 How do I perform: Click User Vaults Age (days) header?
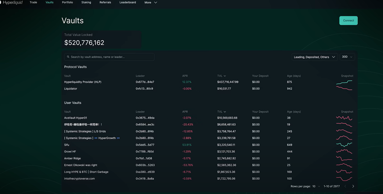(x=294, y=112)
